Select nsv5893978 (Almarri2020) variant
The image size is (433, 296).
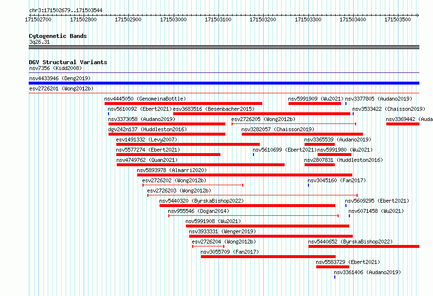(172, 170)
